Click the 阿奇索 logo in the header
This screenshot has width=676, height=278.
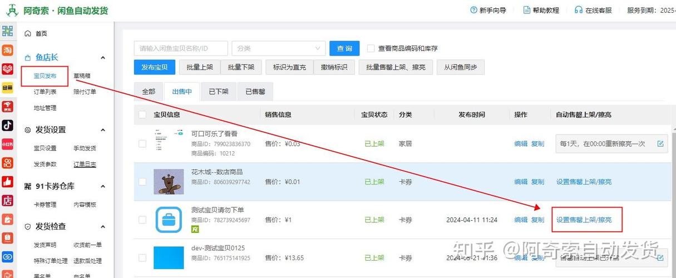[12, 11]
